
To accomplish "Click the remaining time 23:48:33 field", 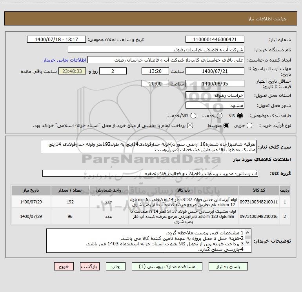I will [x=72, y=71].
